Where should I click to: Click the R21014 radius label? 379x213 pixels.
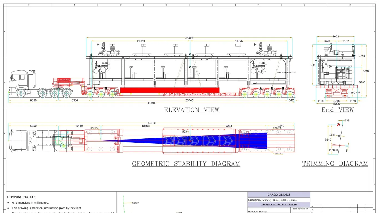coord(136,203)
